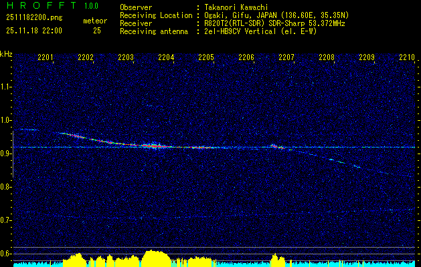Click the HROFFT title text
Image resolution: width=421 pixels, height=267 pixels.
(41, 5)
